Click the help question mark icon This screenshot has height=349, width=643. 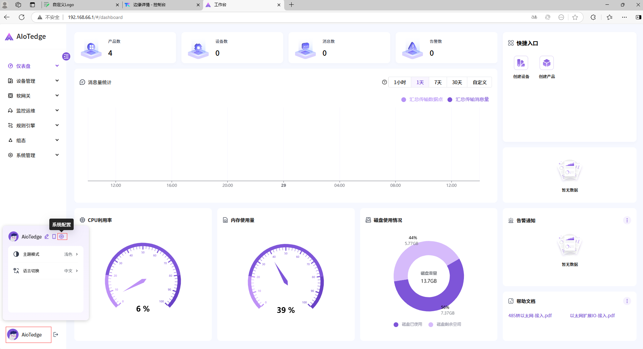[x=384, y=82]
